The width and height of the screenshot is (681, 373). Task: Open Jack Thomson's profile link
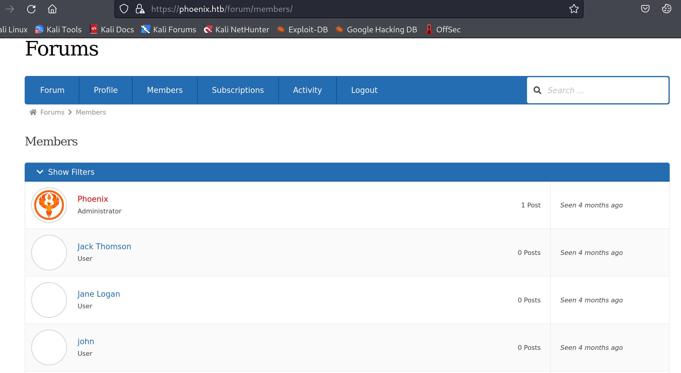[x=104, y=247]
